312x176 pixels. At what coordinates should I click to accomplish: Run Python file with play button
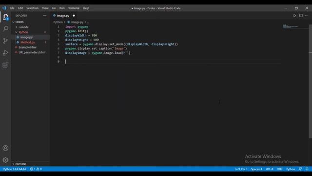[x=294, y=16]
